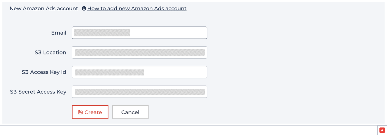Select the S3 Access Key Id field
387x135 pixels.
(175, 72)
